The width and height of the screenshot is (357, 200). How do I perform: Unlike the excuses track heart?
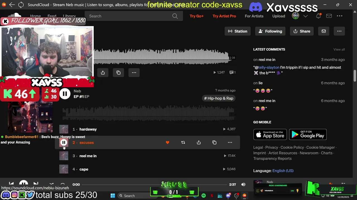(167, 142)
